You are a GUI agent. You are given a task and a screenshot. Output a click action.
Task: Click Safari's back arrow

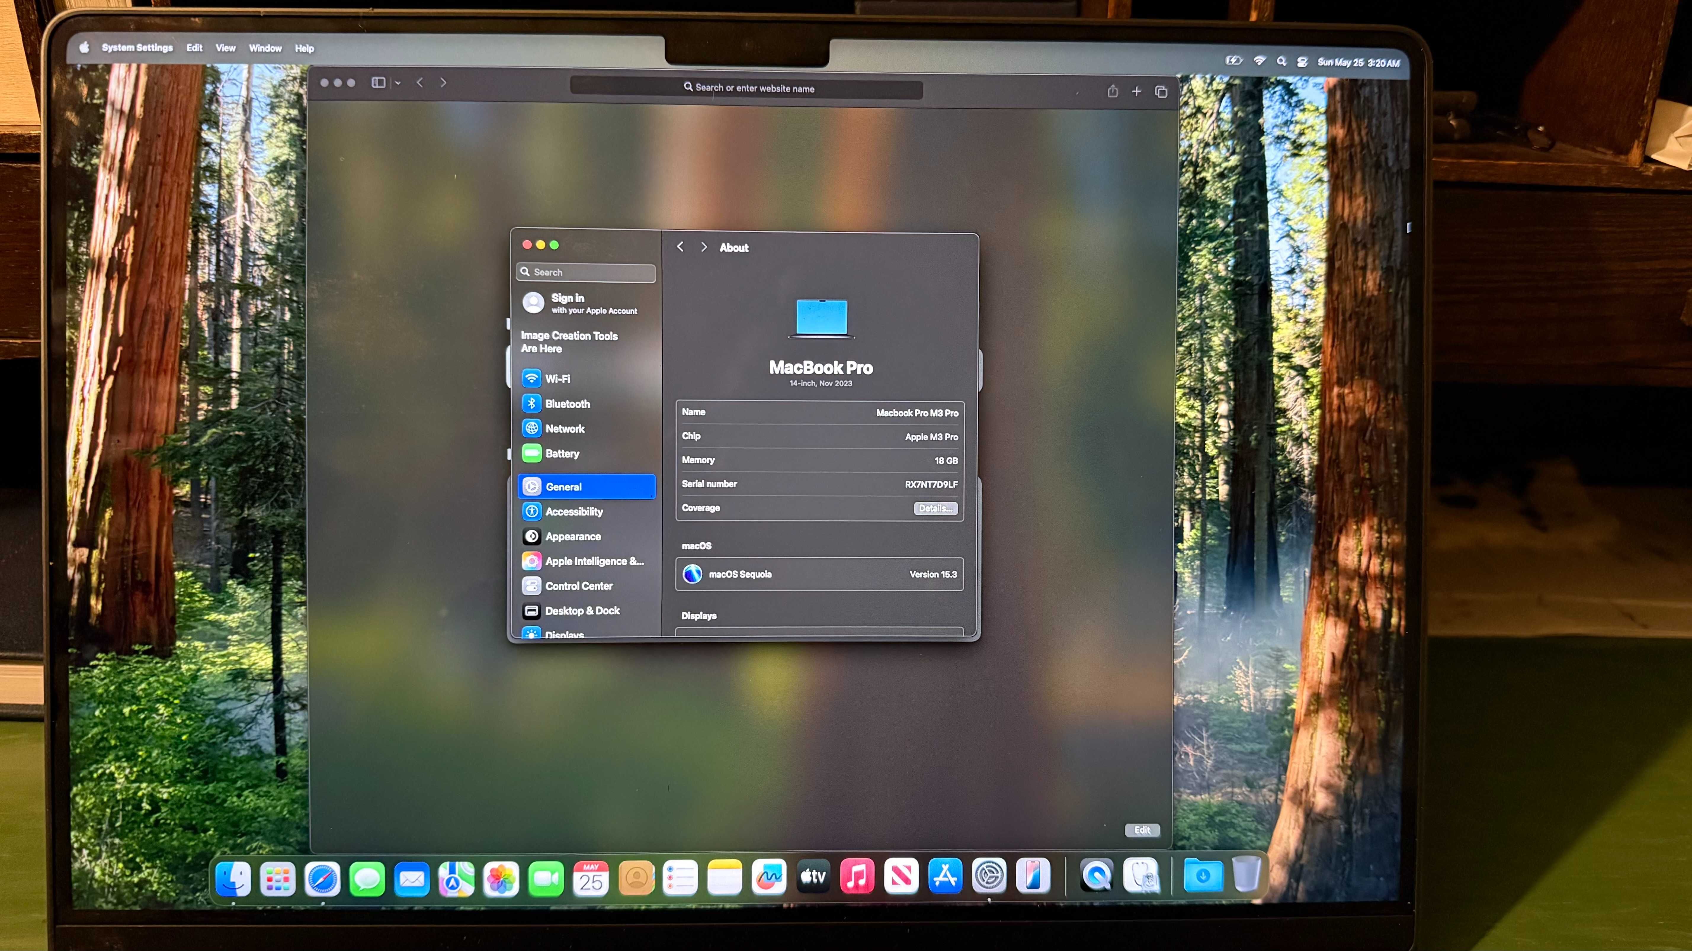420,82
